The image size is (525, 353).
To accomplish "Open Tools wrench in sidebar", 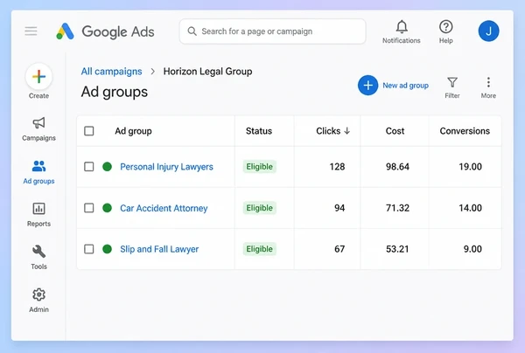I will pos(38,258).
